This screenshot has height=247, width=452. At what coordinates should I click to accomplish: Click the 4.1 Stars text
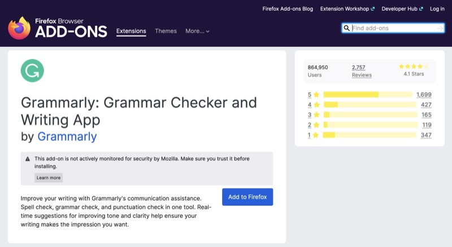pyautogui.click(x=414, y=74)
